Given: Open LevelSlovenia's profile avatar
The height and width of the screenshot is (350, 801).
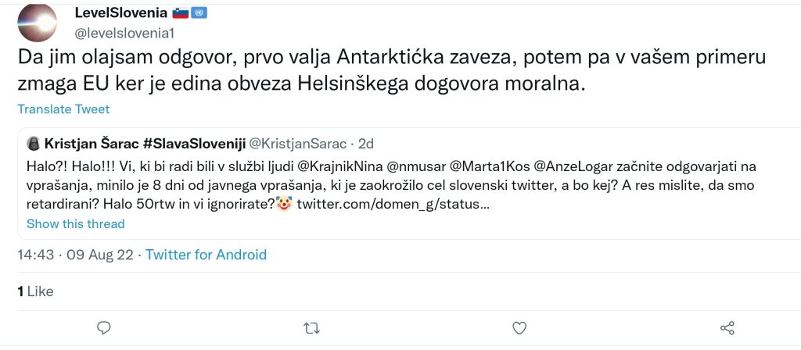Looking at the screenshot, I should (37, 21).
